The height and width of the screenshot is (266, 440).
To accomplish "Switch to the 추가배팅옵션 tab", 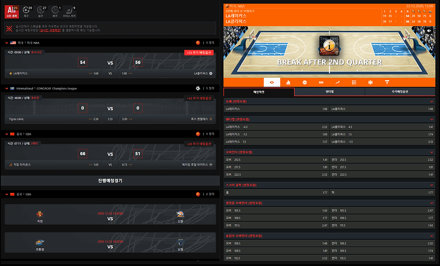I will [x=400, y=92].
